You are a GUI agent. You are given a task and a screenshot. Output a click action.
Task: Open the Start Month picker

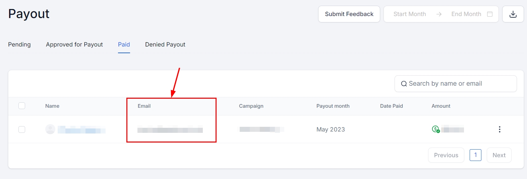[409, 14]
